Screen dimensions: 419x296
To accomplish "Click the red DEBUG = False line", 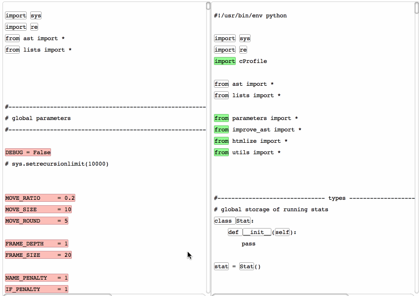I will coord(28,153).
